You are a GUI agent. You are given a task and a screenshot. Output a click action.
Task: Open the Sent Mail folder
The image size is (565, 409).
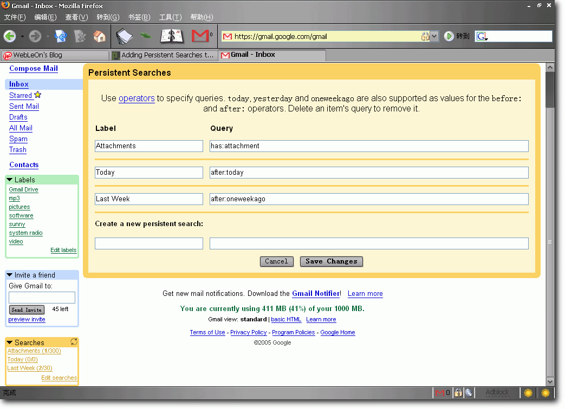(x=24, y=106)
